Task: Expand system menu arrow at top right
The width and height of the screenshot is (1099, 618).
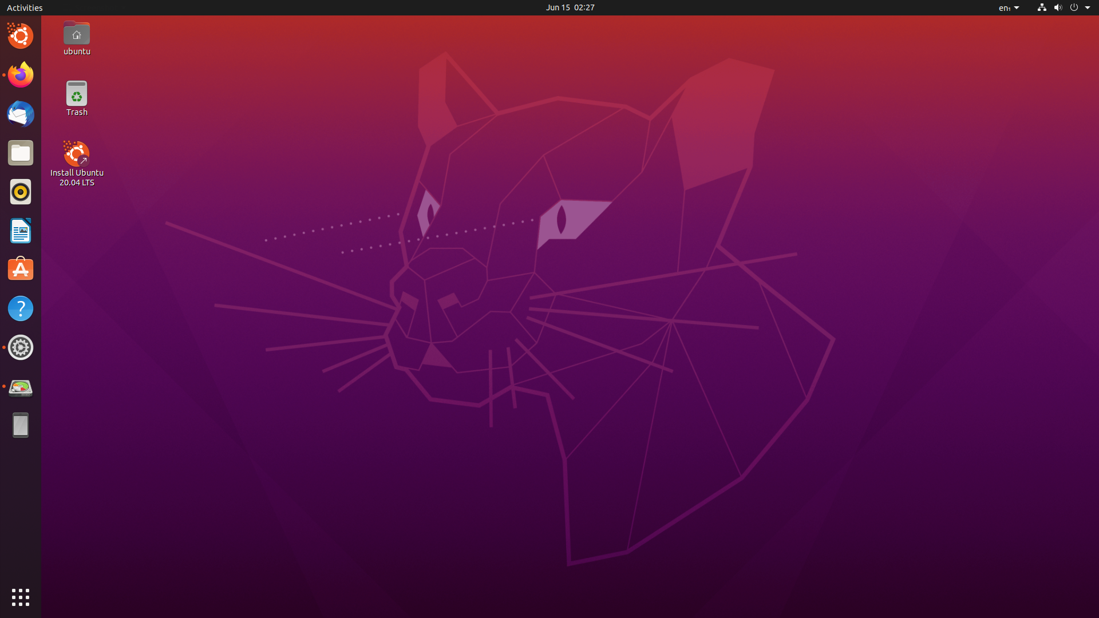Action: click(1088, 7)
